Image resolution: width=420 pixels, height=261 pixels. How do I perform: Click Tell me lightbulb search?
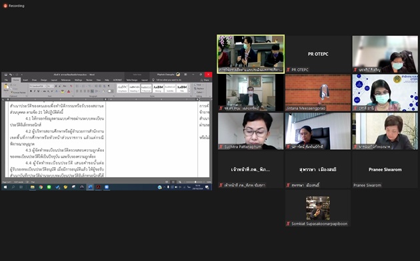(153, 80)
